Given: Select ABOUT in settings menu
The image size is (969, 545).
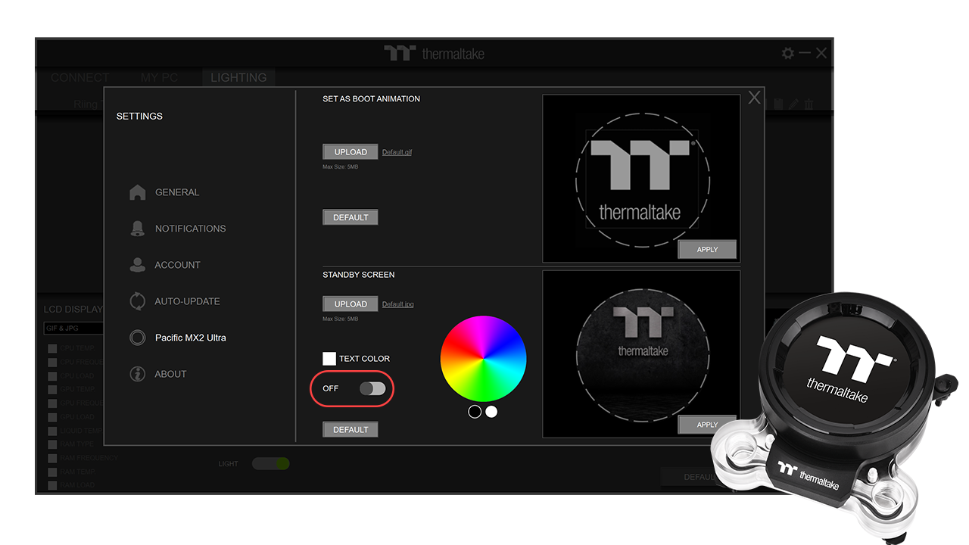Looking at the screenshot, I should point(170,374).
